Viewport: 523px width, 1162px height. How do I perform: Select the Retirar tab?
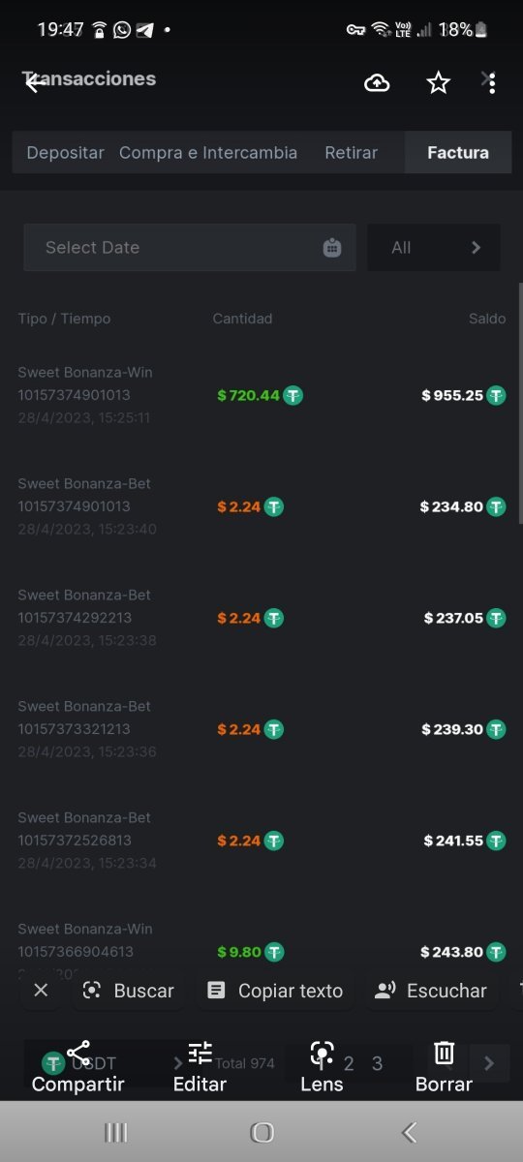coord(352,153)
